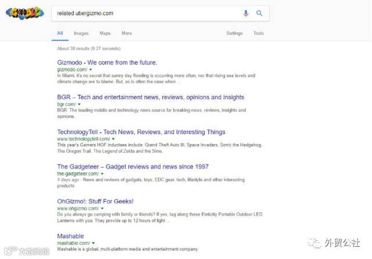
Task: Expand the More search options menu
Action: [x=126, y=33]
